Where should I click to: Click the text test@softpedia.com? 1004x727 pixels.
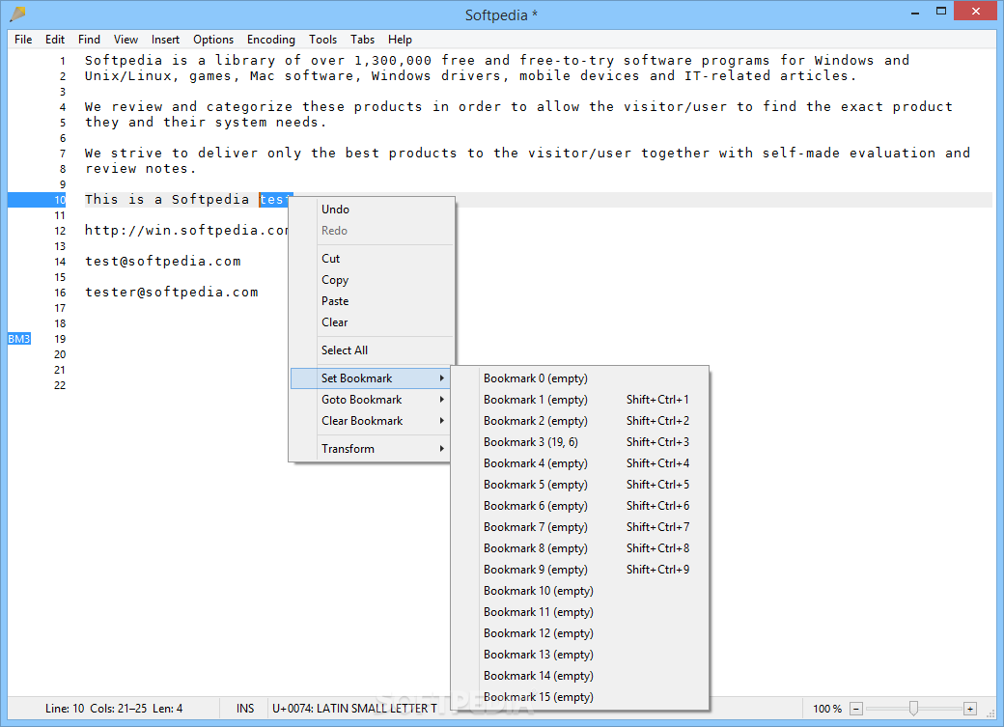[x=162, y=262]
